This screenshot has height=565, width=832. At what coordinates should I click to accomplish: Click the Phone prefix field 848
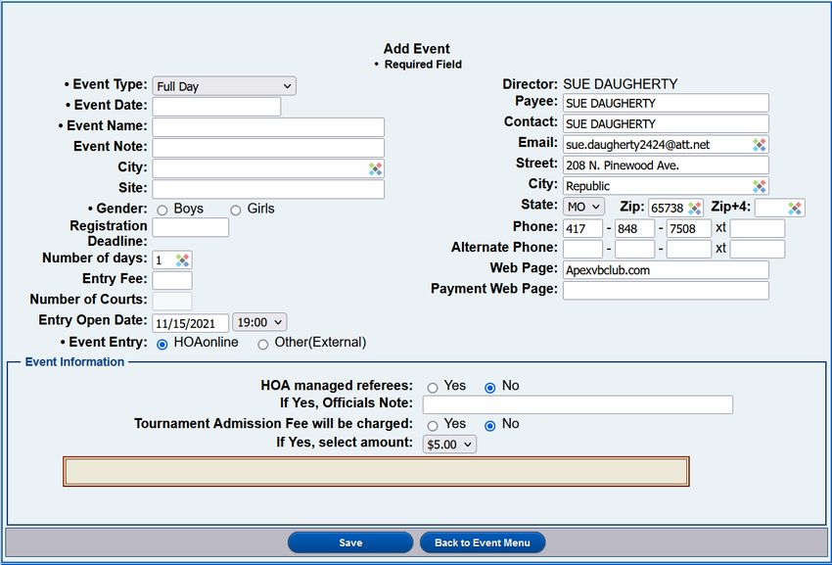[x=634, y=228]
